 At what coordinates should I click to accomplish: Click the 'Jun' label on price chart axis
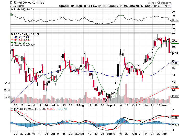[28, 105]
